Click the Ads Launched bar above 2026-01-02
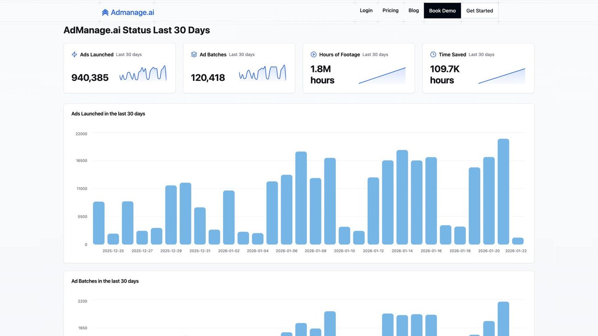The height and width of the screenshot is (336, 598). pos(229,217)
